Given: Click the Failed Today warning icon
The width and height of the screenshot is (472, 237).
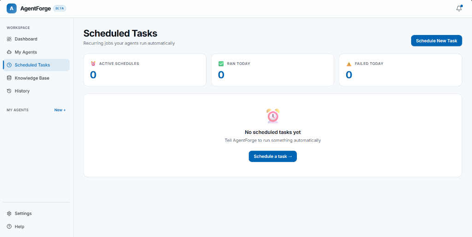Looking at the screenshot, I should click(349, 64).
